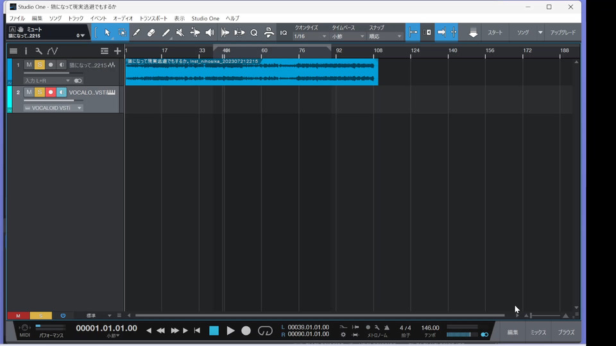Open the Audio menu
The image size is (616, 346).
click(x=123, y=19)
